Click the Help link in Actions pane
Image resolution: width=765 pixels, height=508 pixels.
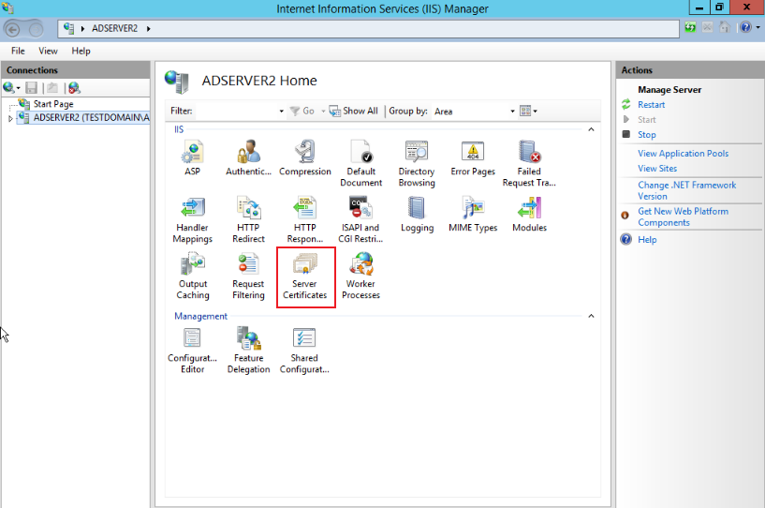click(647, 240)
